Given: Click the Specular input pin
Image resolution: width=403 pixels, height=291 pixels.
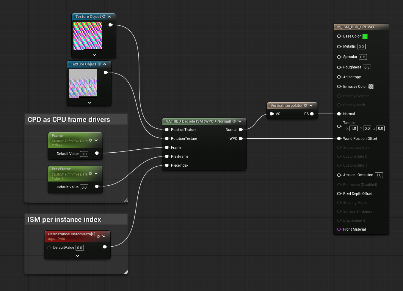Looking at the screenshot, I should click(x=339, y=57).
